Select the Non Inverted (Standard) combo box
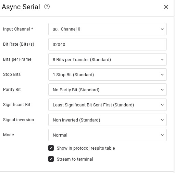This screenshot has height=173, width=175. click(108, 120)
